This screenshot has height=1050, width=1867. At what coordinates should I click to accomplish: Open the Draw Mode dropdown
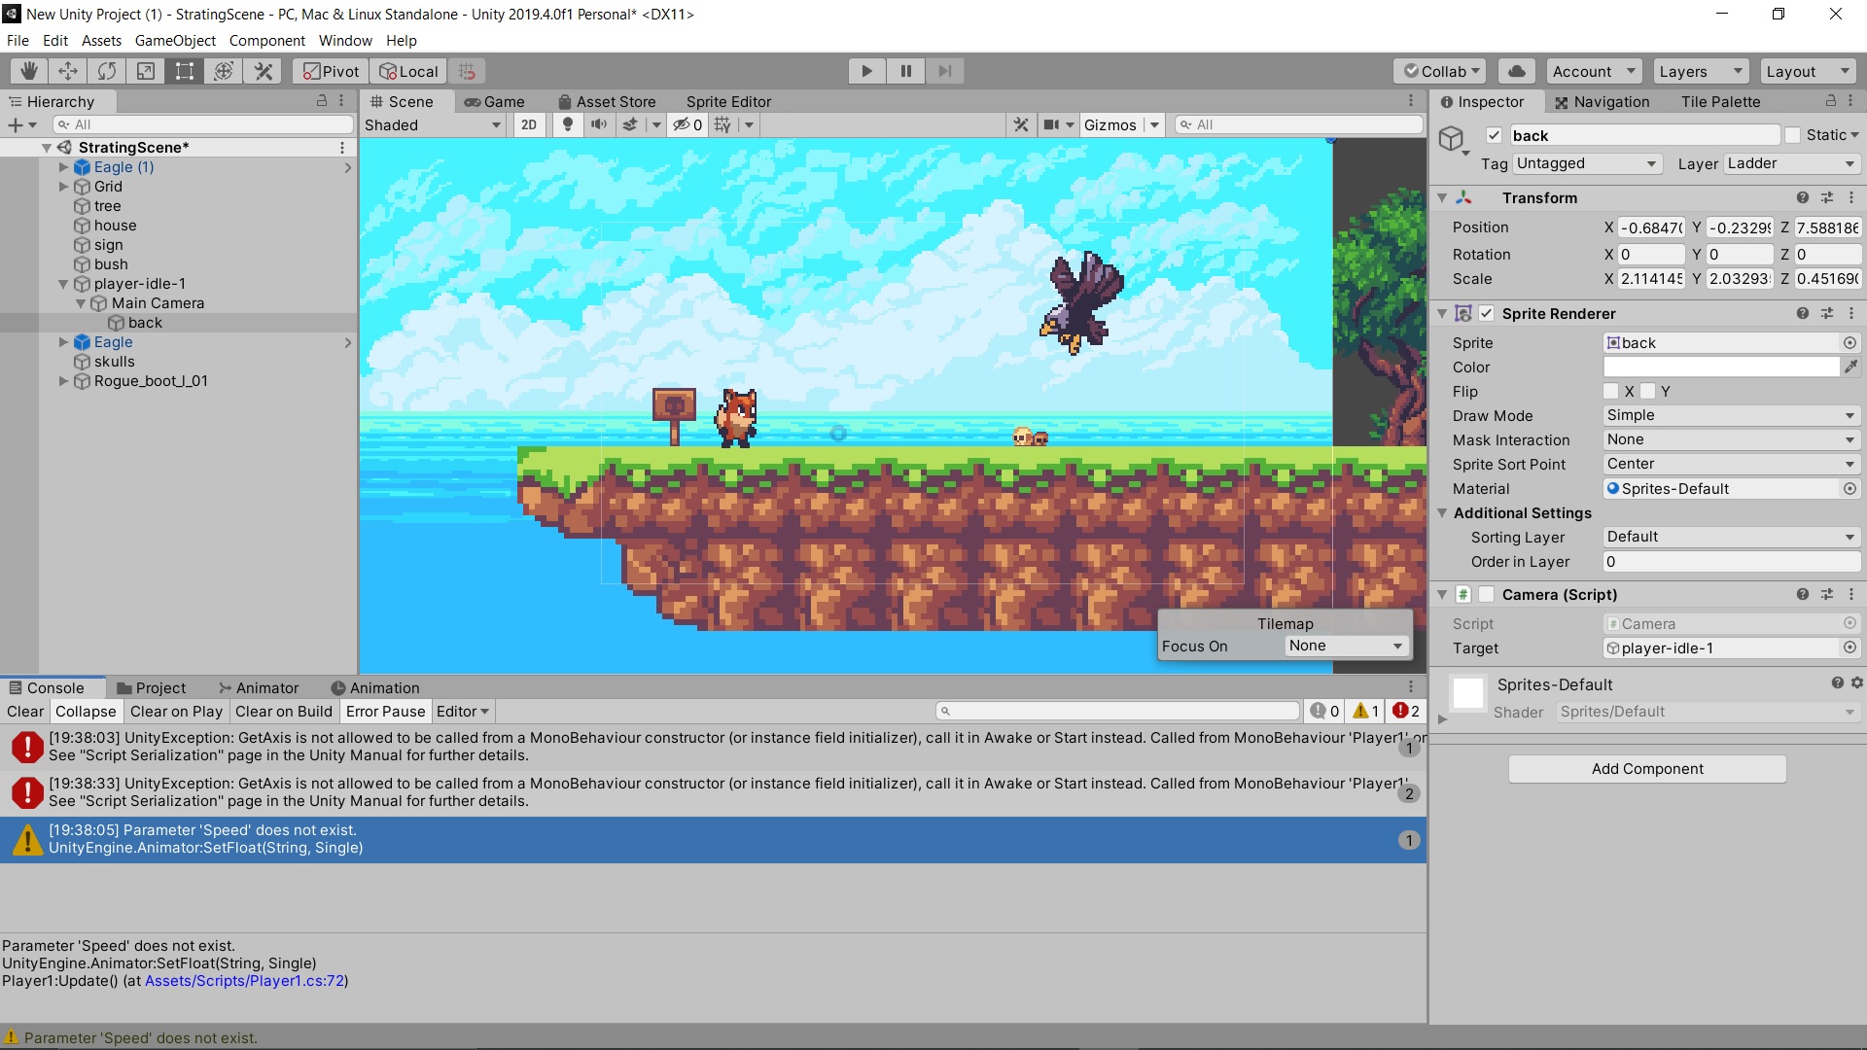click(1731, 415)
